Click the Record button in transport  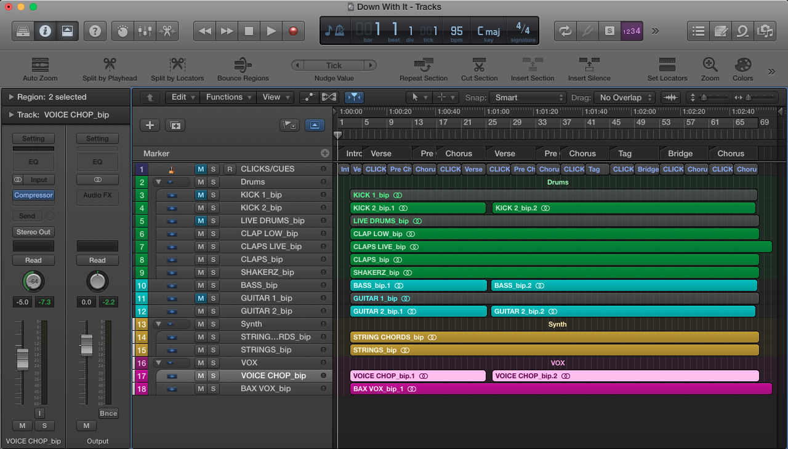pos(293,31)
